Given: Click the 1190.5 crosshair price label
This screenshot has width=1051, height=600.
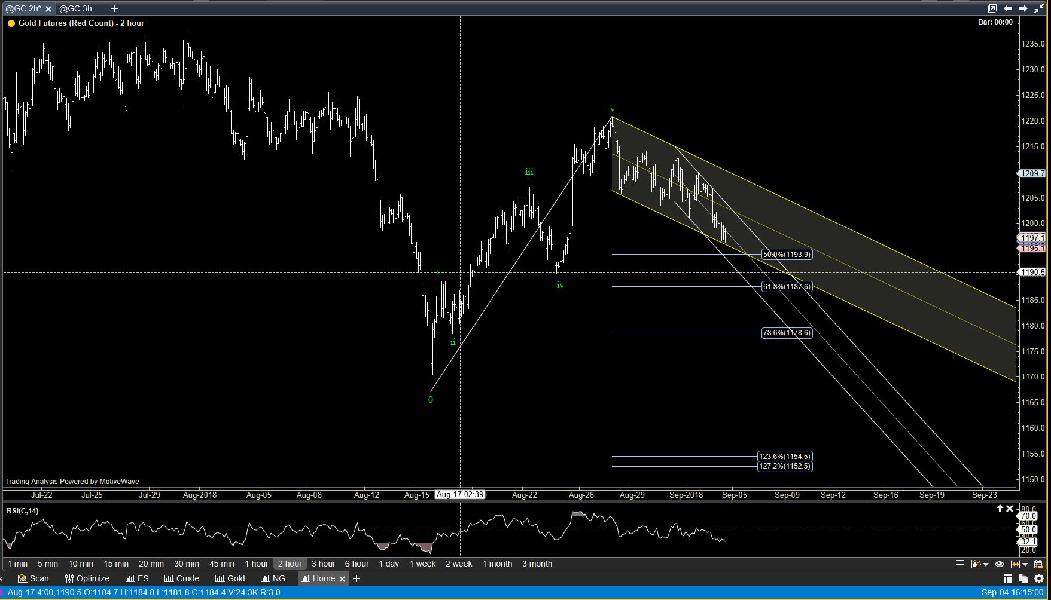Looking at the screenshot, I should 1032,273.
